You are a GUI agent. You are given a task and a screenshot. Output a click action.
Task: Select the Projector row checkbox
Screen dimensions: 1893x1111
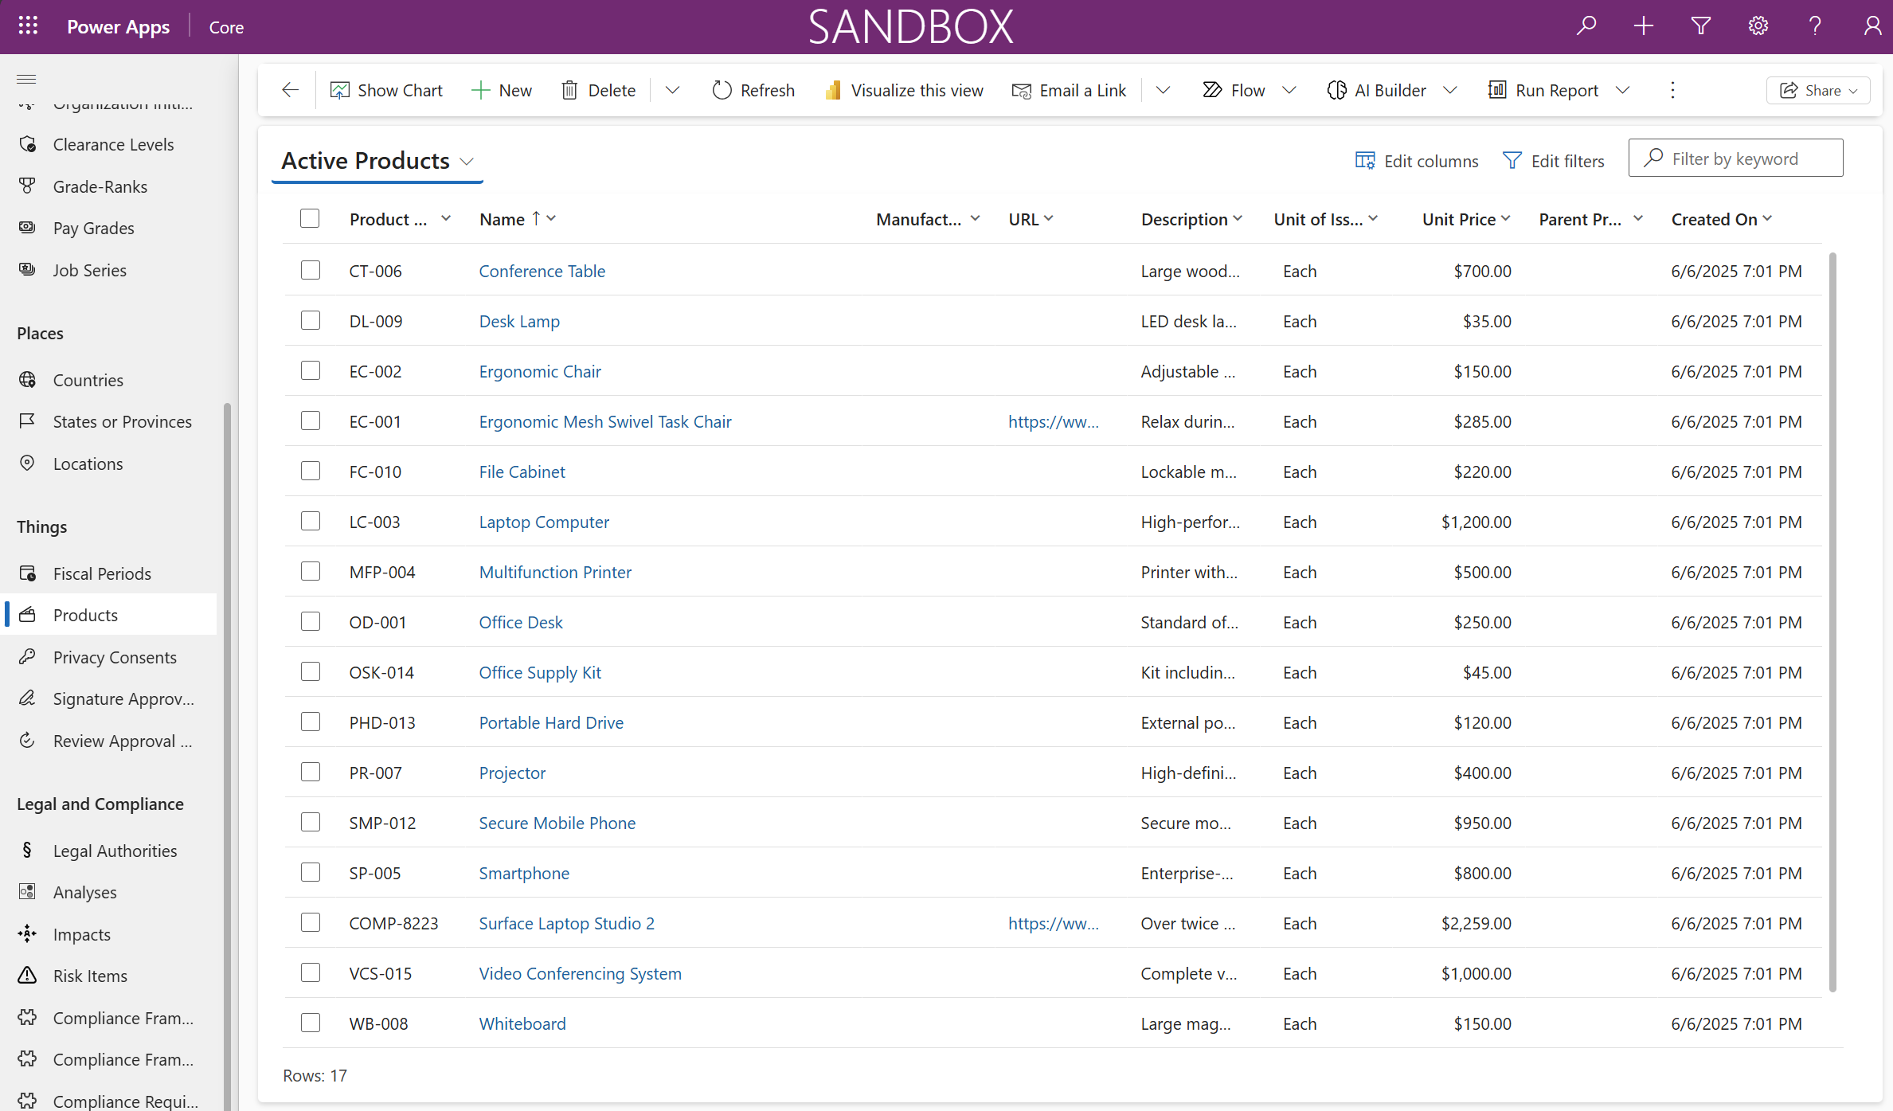pos(311,772)
